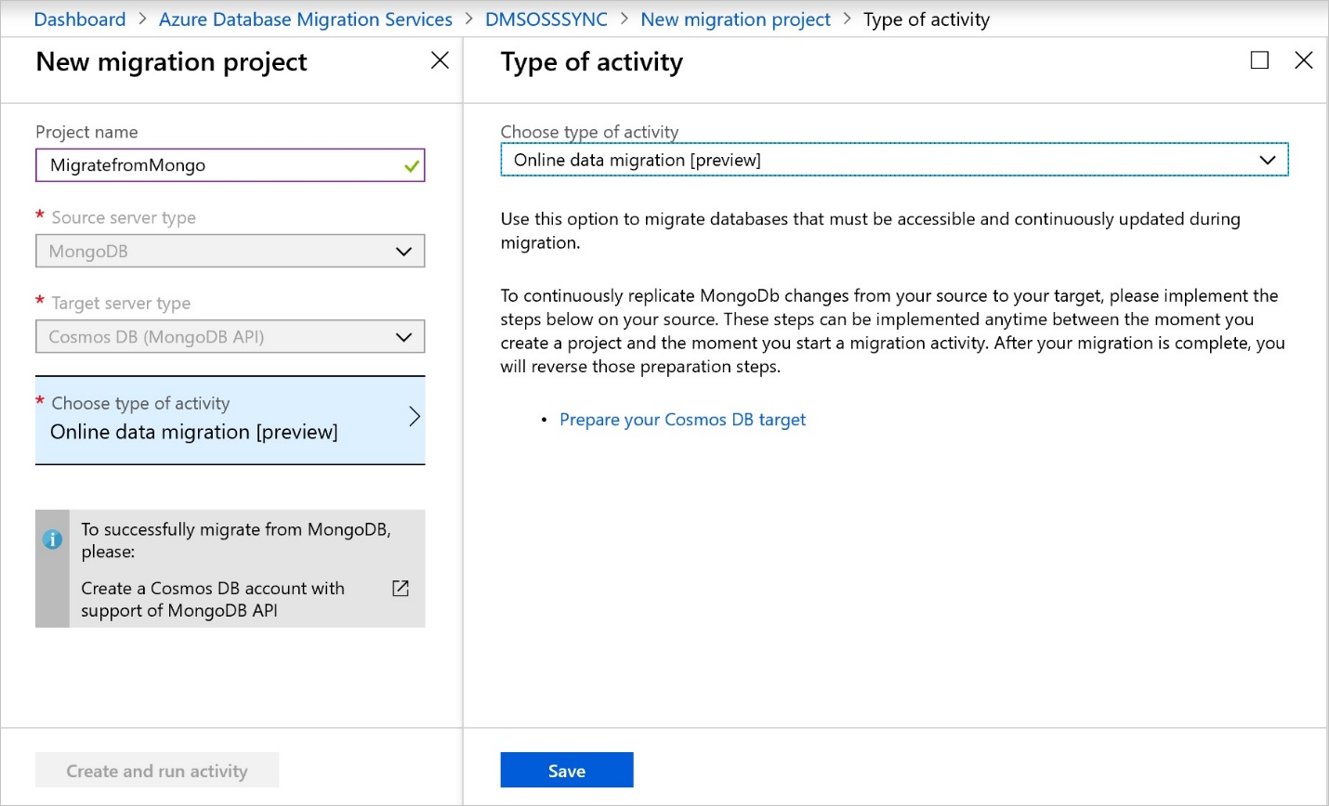Select Type of activity breadcrumb text
The image size is (1329, 806).
[x=927, y=19]
